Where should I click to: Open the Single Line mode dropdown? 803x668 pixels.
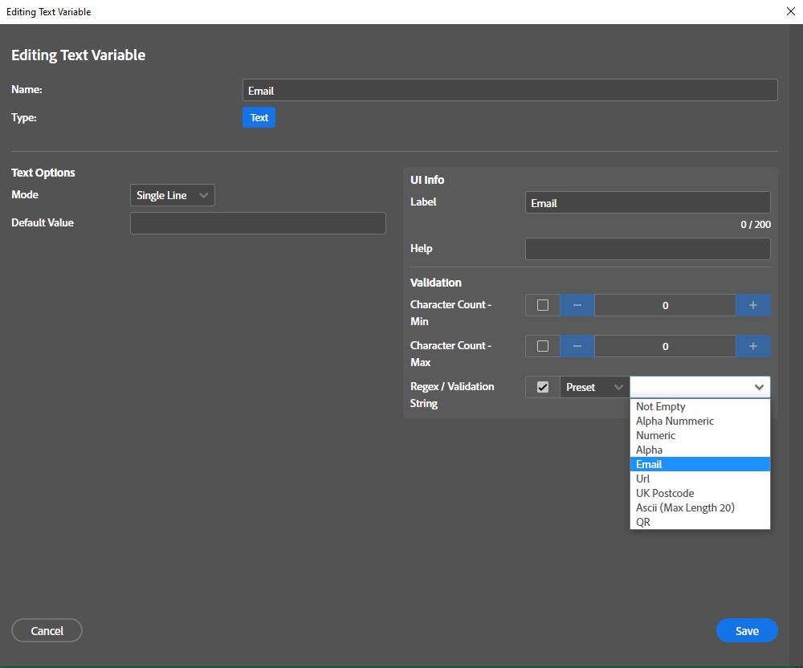pos(173,195)
